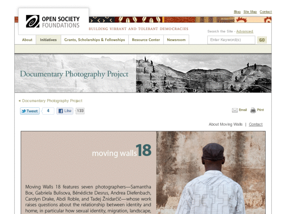Go to the Newsroom tab

point(176,40)
